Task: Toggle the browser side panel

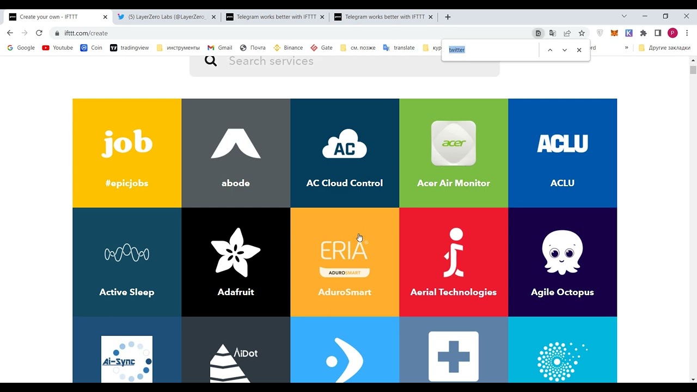Action: (658, 33)
